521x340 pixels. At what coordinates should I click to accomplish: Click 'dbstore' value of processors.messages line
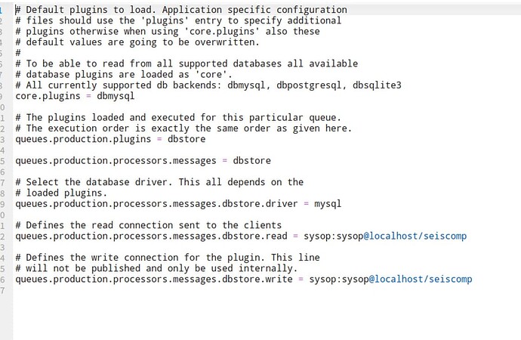pyautogui.click(x=251, y=160)
